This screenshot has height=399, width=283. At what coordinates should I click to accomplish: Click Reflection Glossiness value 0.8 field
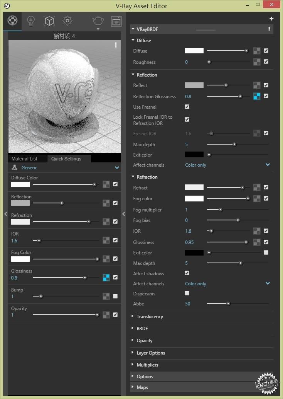(x=188, y=96)
